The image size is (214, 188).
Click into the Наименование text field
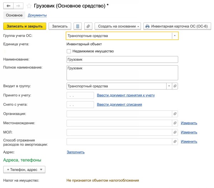(x=122, y=60)
